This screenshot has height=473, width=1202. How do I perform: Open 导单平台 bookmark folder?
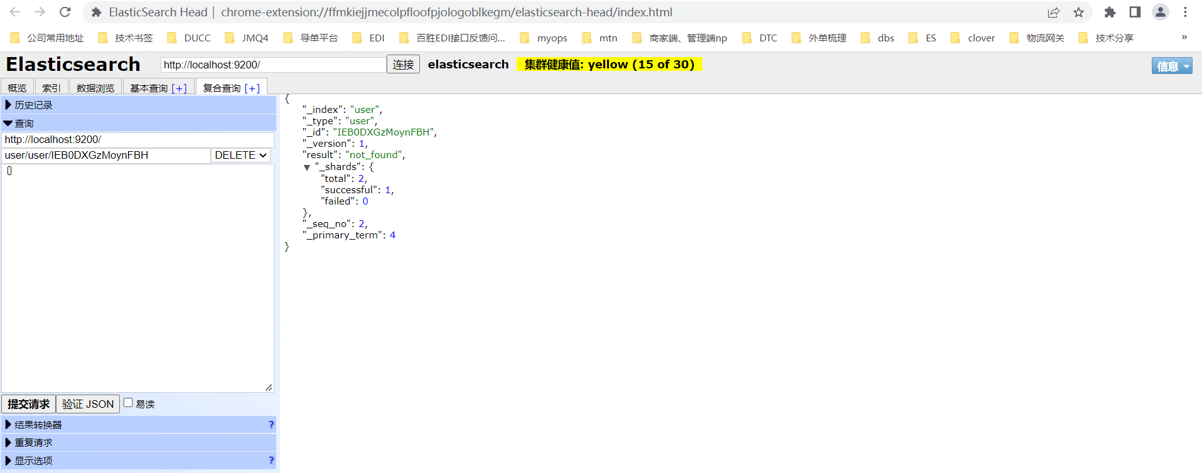tap(311, 38)
